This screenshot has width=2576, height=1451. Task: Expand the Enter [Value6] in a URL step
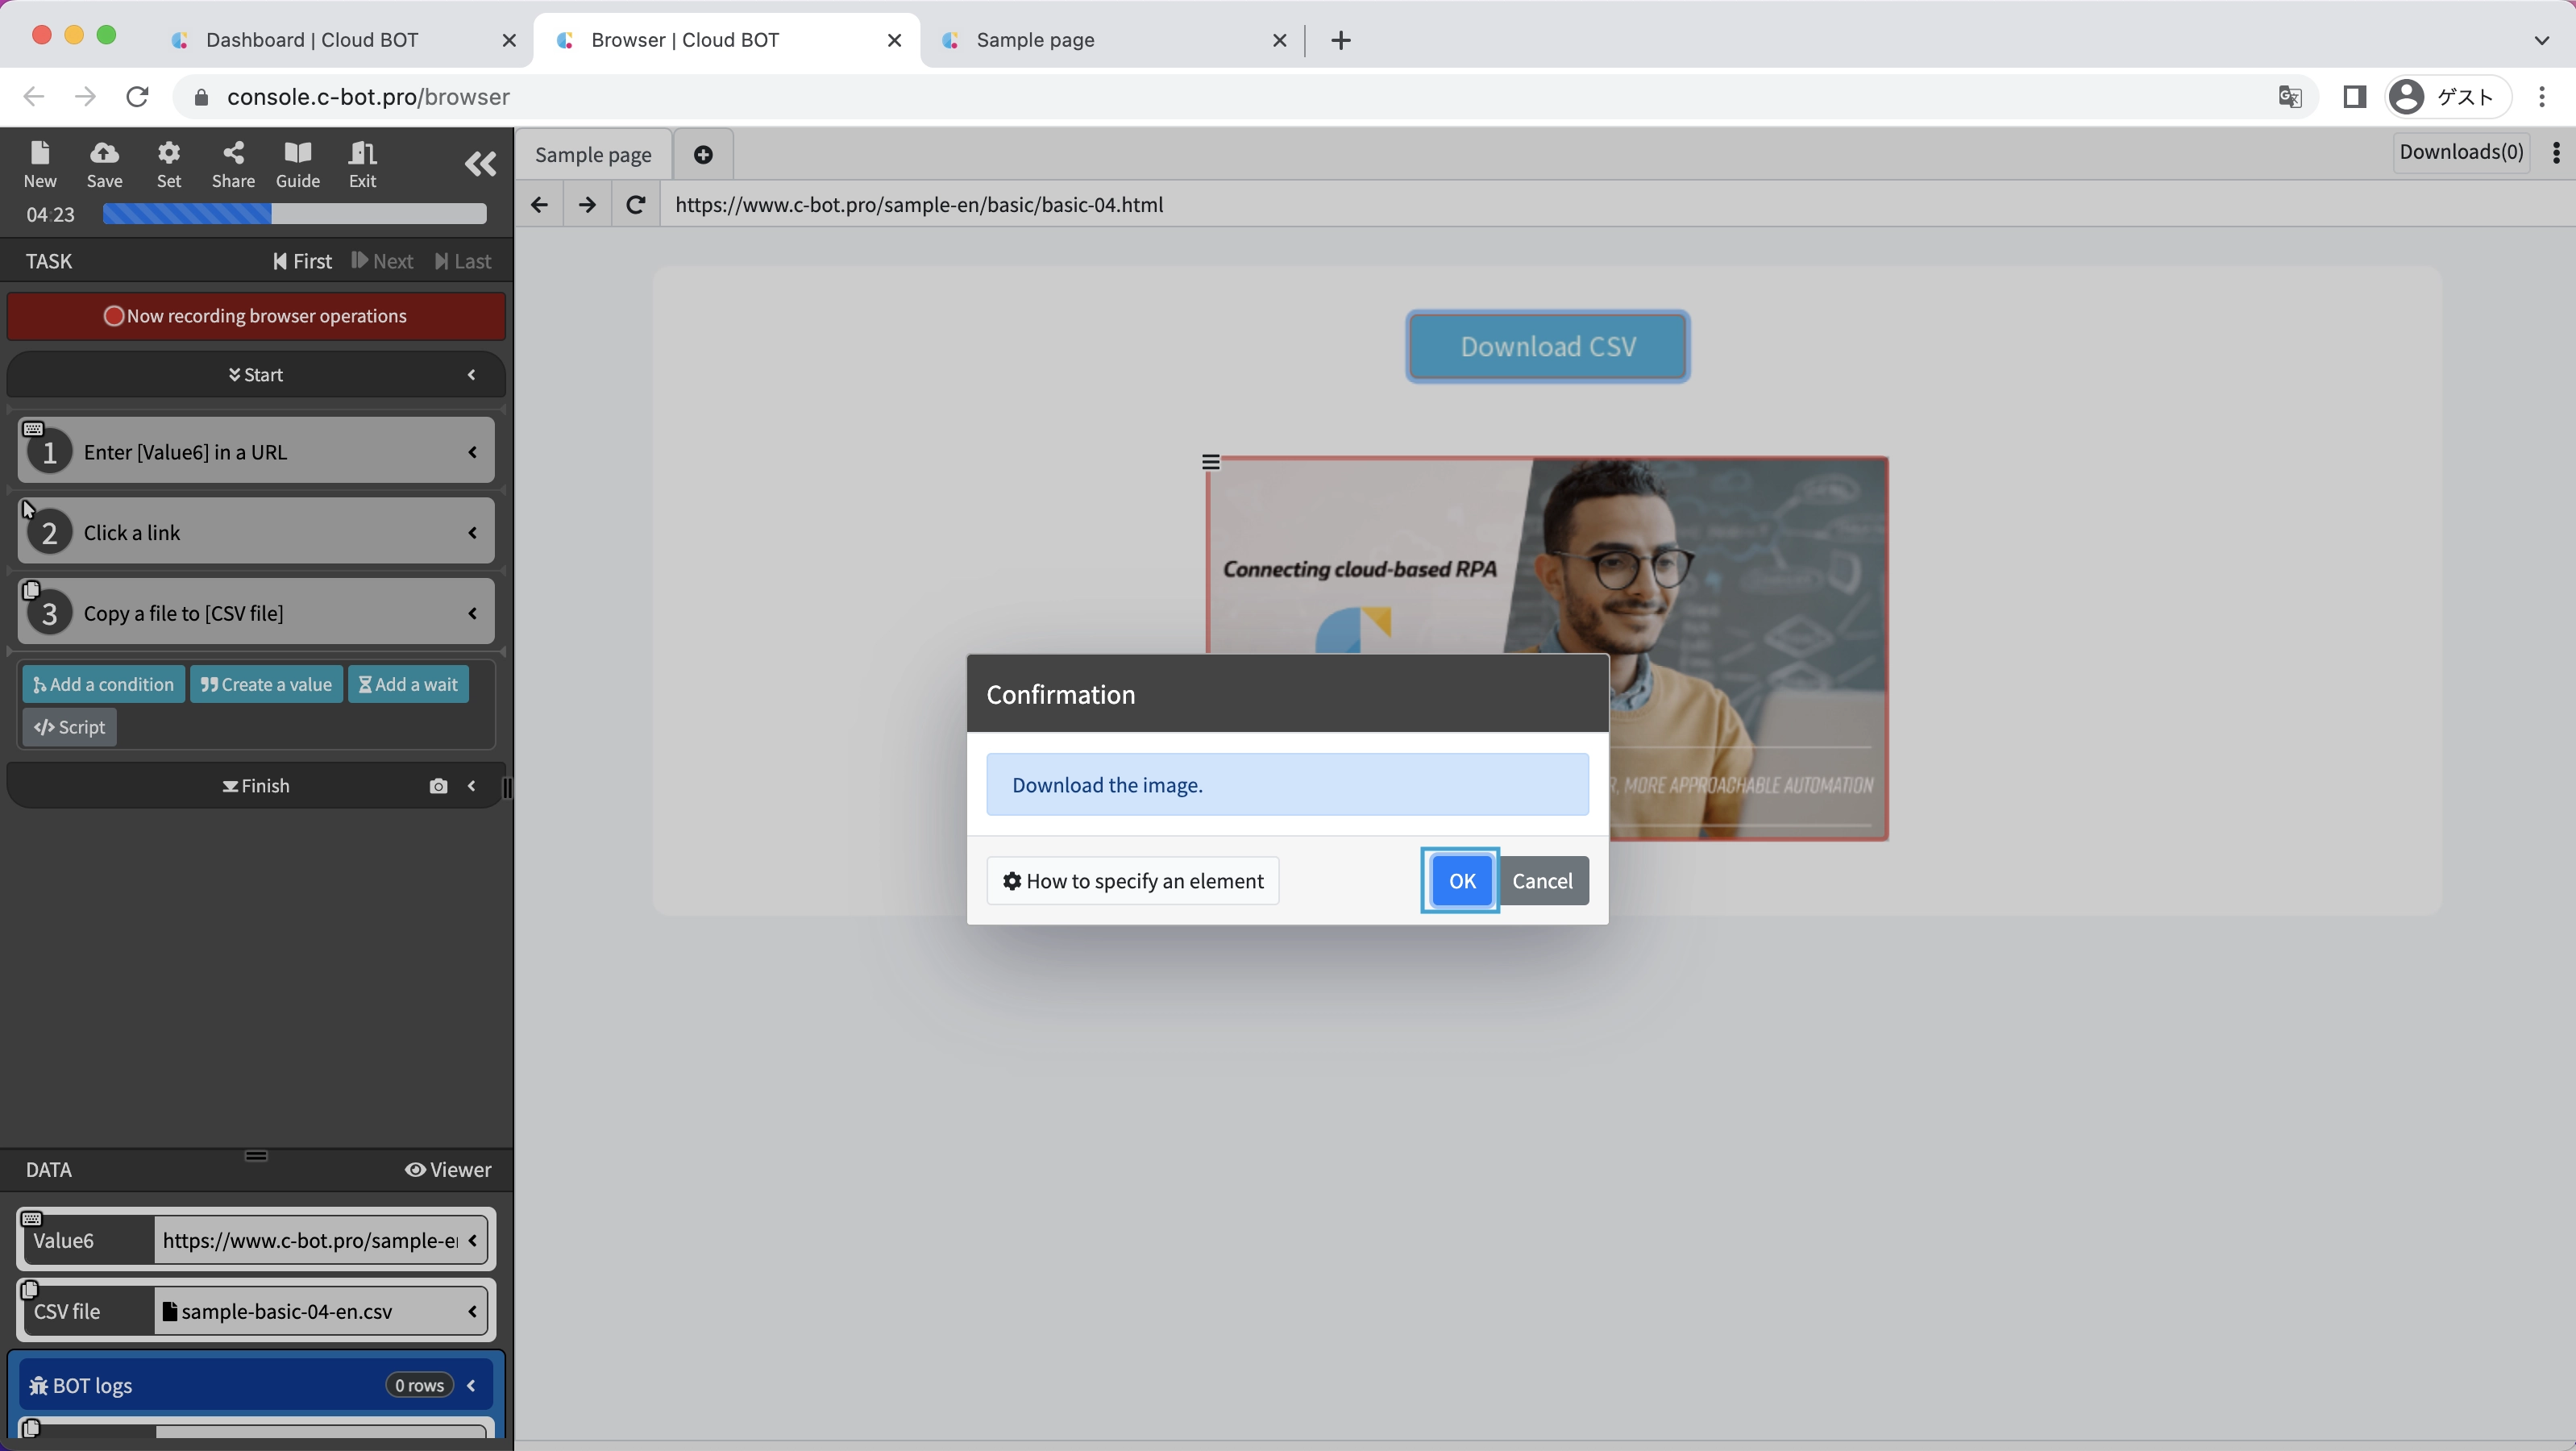[x=472, y=452]
